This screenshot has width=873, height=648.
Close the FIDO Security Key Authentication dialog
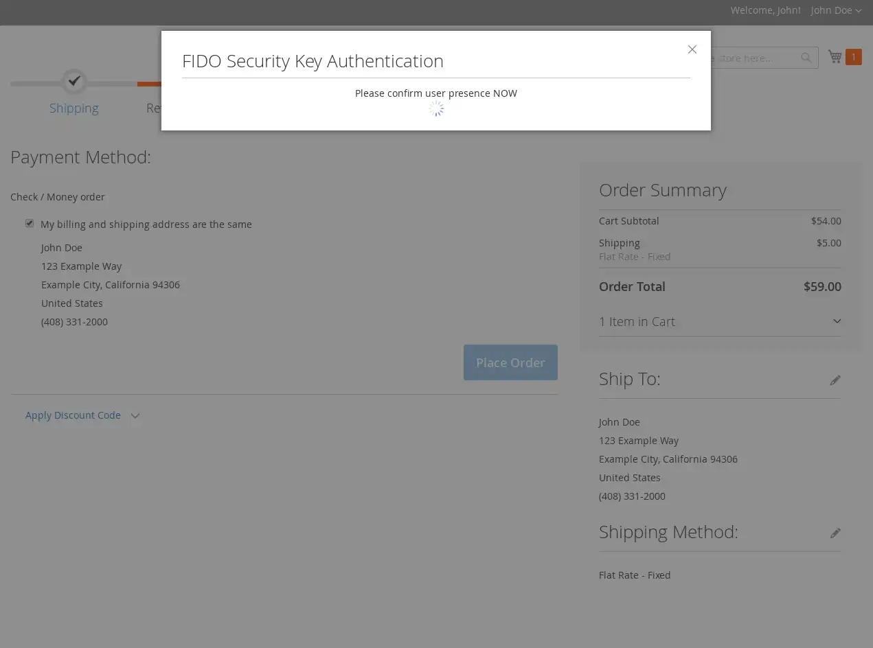coord(692,49)
